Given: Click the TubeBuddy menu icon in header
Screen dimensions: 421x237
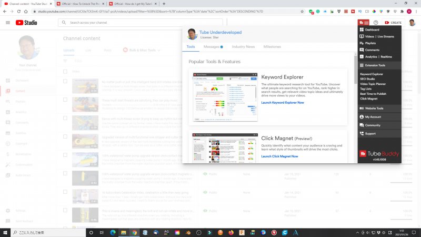Looking at the screenshot, I should (364, 23).
